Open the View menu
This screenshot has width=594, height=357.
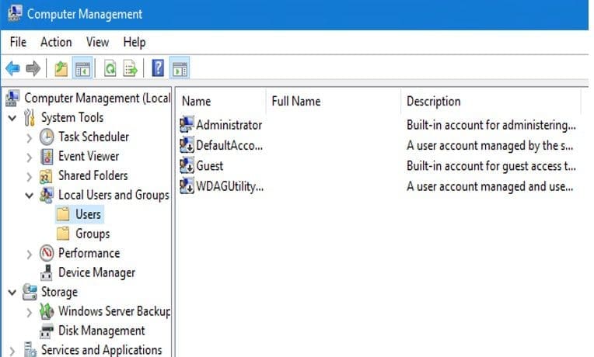[97, 42]
